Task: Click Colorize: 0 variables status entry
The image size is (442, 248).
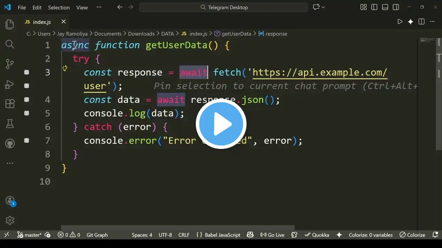Action: click(371, 235)
